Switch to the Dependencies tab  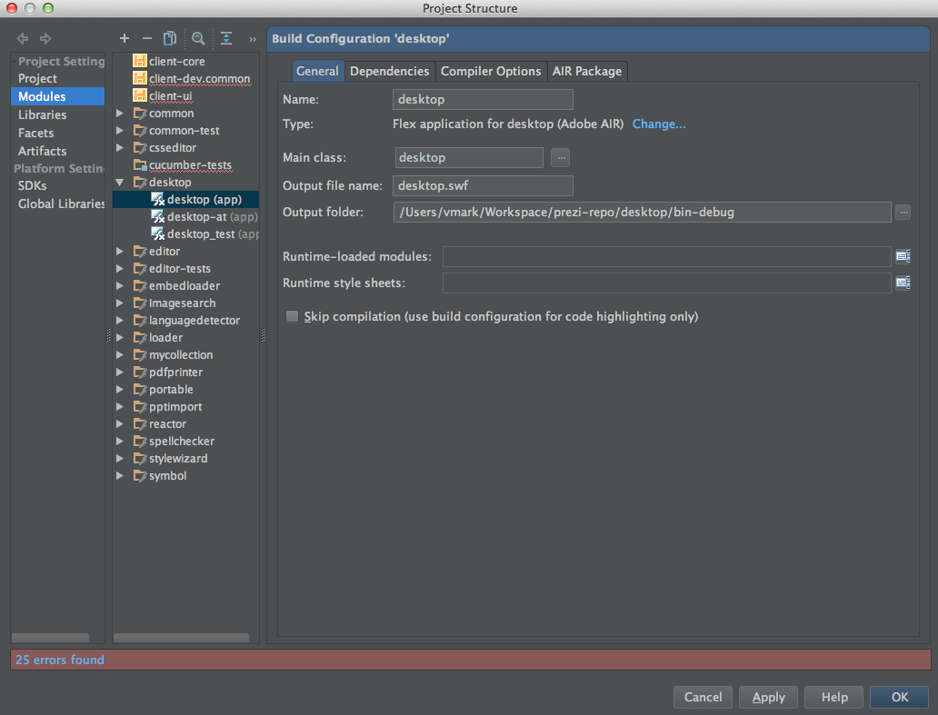click(389, 71)
